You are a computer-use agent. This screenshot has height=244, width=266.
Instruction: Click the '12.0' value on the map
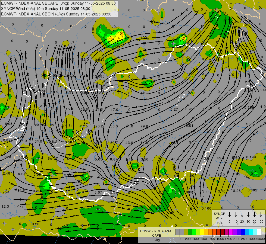tap(85, 60)
